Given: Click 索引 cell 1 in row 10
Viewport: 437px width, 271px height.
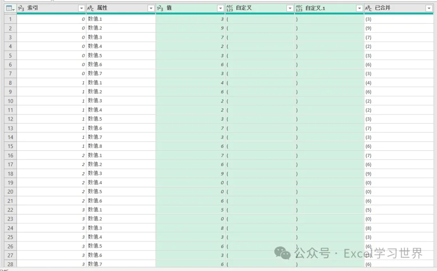Looking at the screenshot, I should (51, 101).
